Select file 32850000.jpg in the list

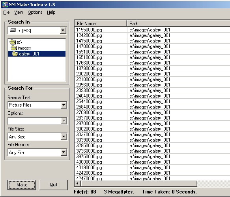[x=89, y=145]
